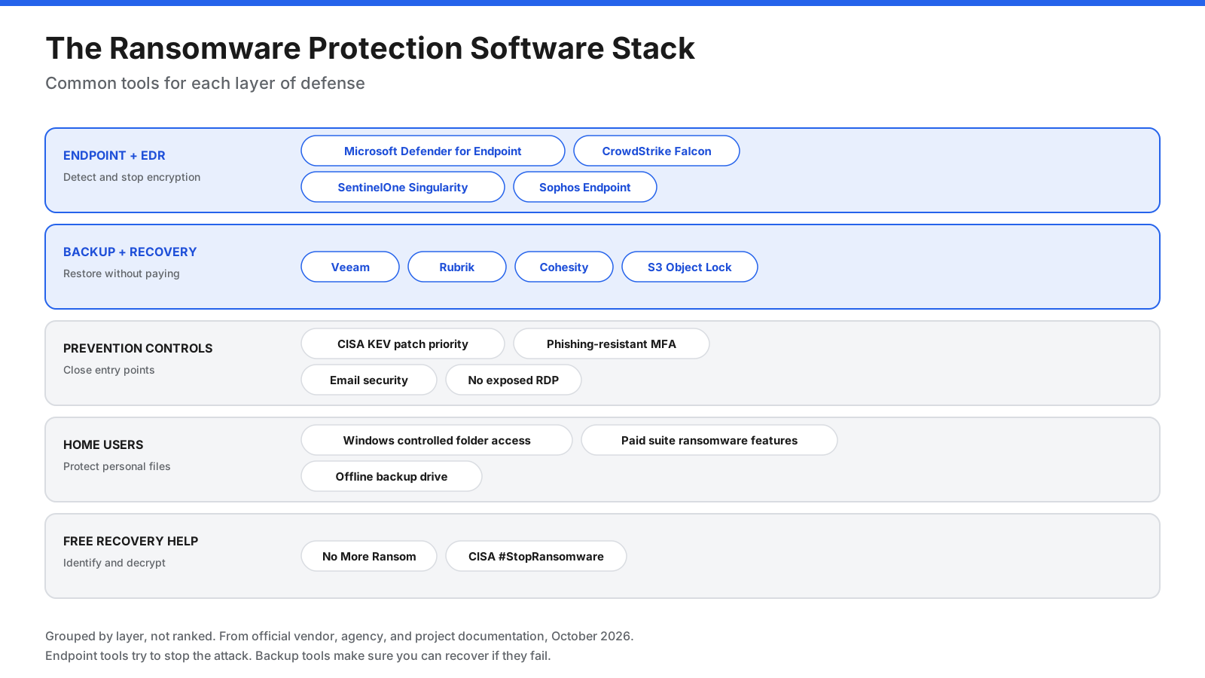Click the title 'The Ransomware Protection Software Stack'
This screenshot has width=1205, height=678.
coord(370,48)
